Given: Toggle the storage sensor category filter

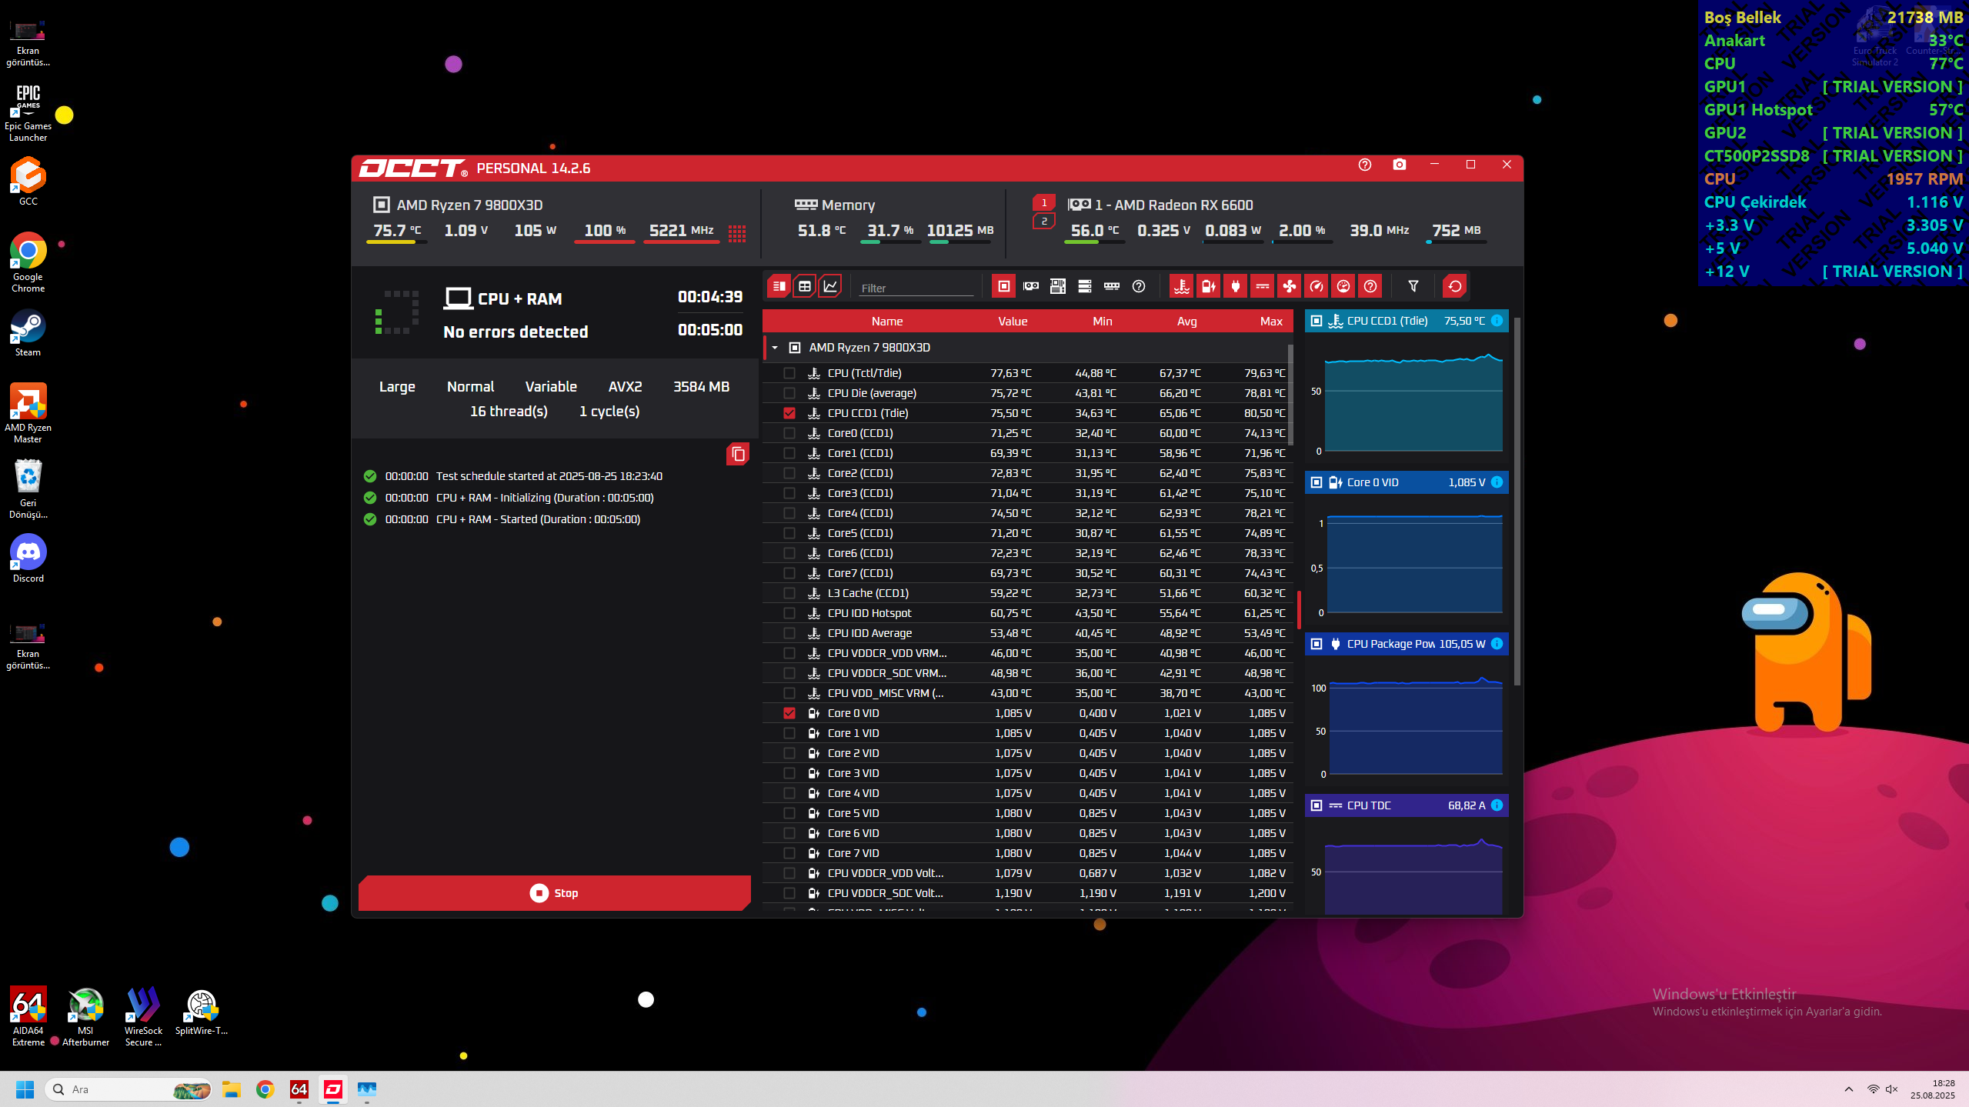Looking at the screenshot, I should [x=1085, y=286].
